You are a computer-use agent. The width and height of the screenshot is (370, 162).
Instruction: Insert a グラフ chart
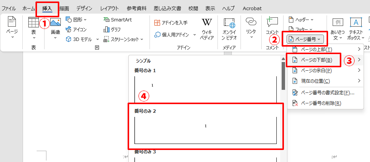[112, 30]
